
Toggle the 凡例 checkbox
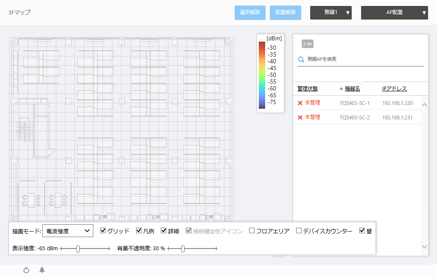(x=139, y=231)
